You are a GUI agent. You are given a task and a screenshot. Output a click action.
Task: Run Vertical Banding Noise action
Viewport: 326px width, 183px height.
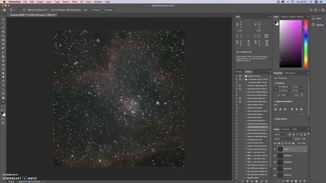257,127
